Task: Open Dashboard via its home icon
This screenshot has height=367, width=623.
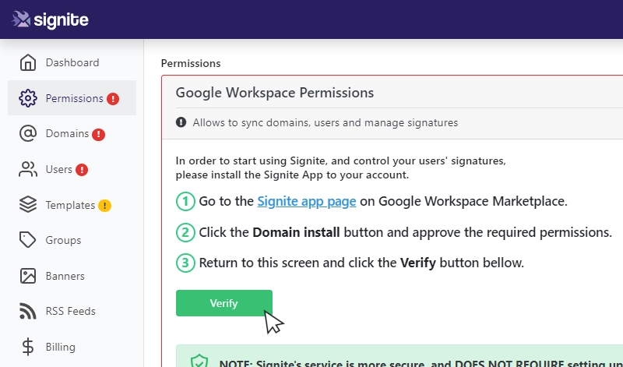Action: pos(28,62)
